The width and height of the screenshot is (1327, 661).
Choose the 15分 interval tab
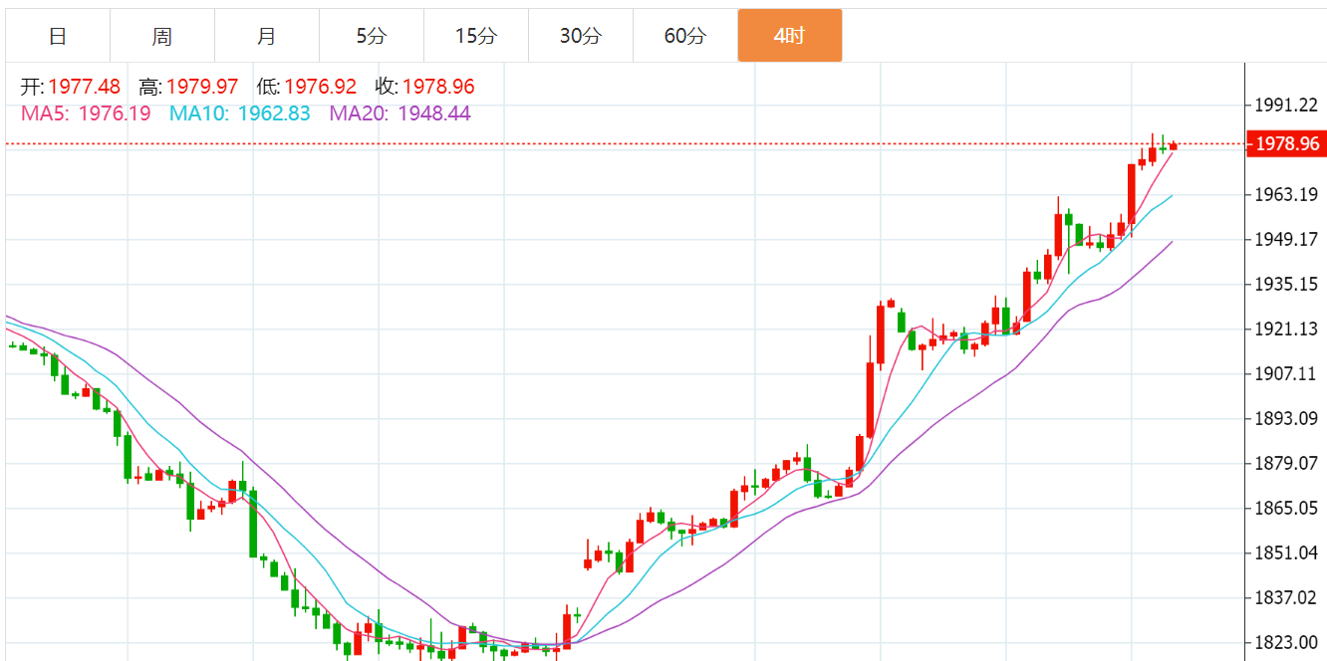476,36
